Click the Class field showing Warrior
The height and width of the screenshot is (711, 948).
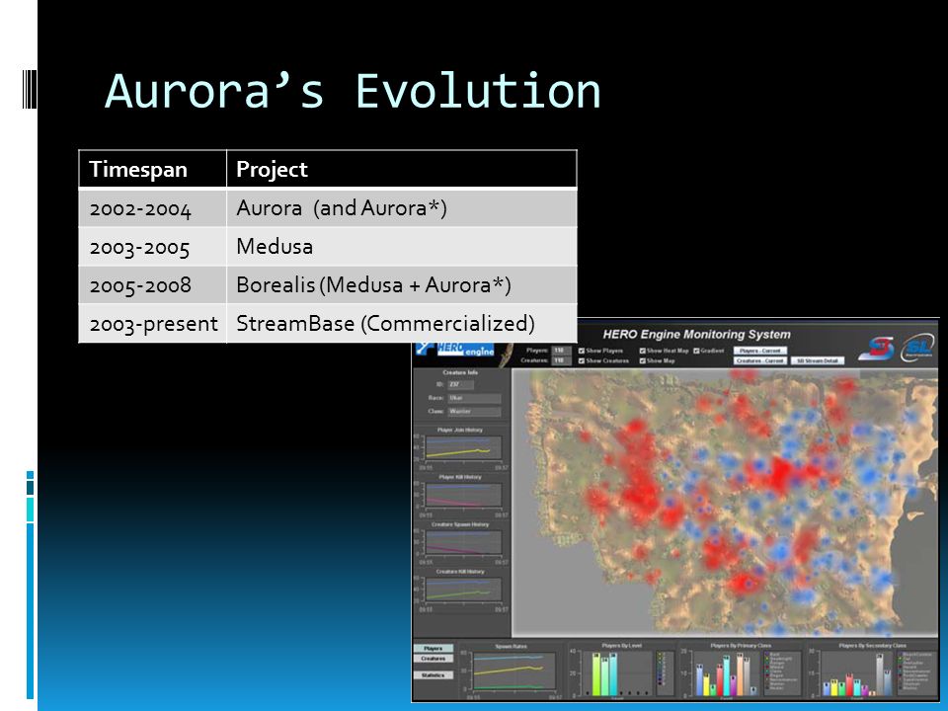tap(474, 411)
